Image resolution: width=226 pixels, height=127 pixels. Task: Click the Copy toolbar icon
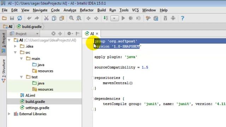point(54,18)
